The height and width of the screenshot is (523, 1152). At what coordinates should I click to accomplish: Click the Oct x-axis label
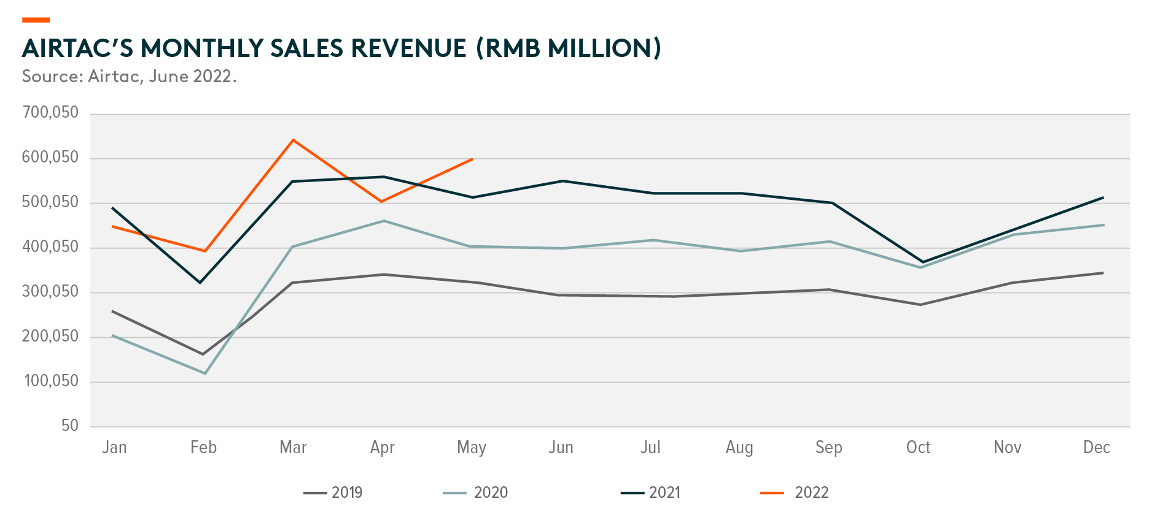[918, 447]
